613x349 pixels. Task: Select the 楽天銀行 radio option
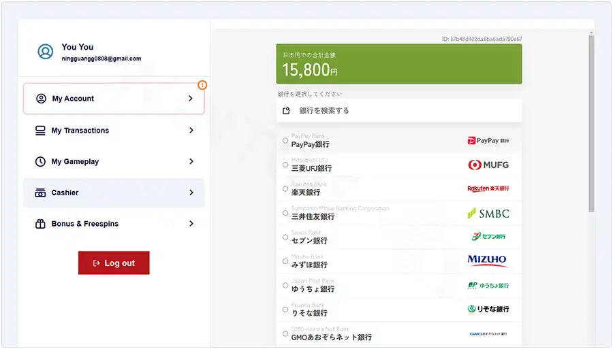tap(285, 188)
